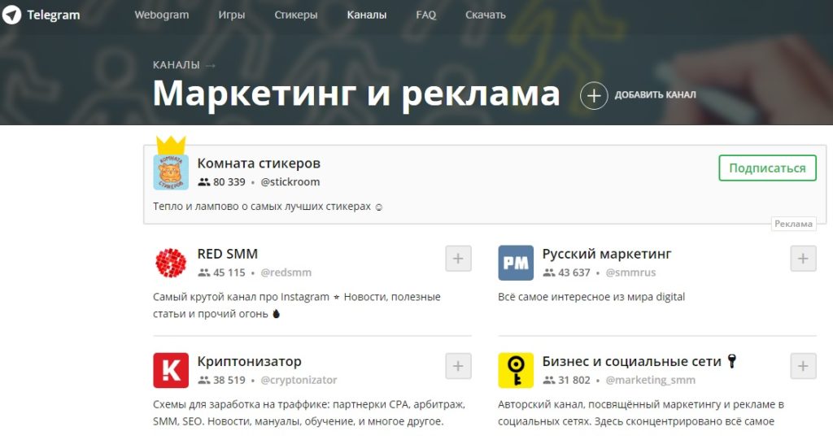Image resolution: width=833 pixels, height=436 pixels.
Task: Open the Webogram nav item
Action: pyautogui.click(x=162, y=15)
